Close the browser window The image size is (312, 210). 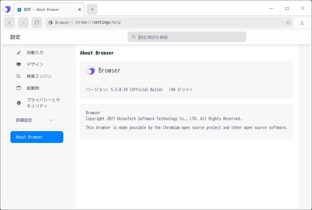click(303, 8)
